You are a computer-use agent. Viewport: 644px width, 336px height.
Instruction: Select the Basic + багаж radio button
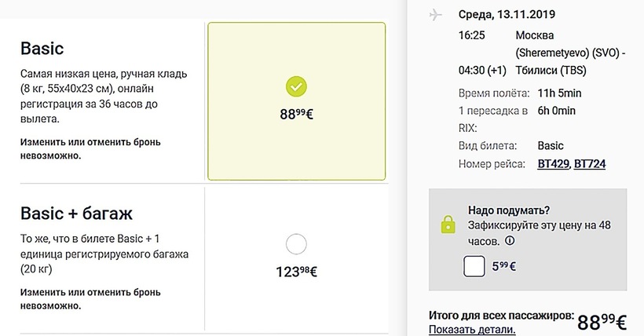[296, 245]
